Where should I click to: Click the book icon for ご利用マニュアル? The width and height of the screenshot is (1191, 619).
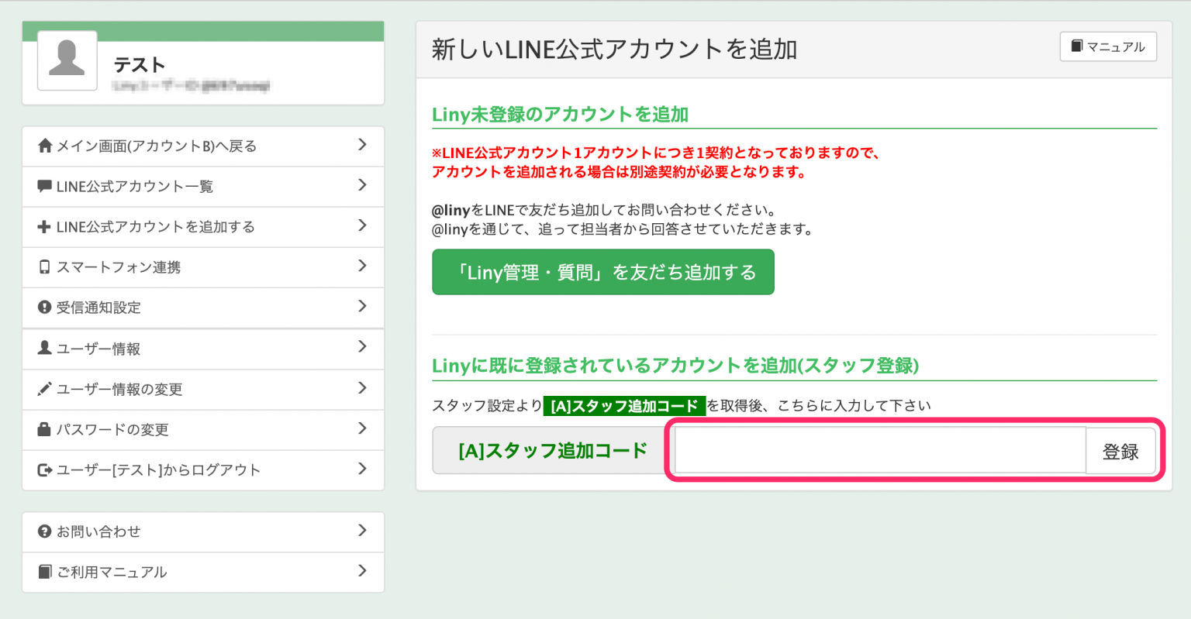pyautogui.click(x=45, y=572)
